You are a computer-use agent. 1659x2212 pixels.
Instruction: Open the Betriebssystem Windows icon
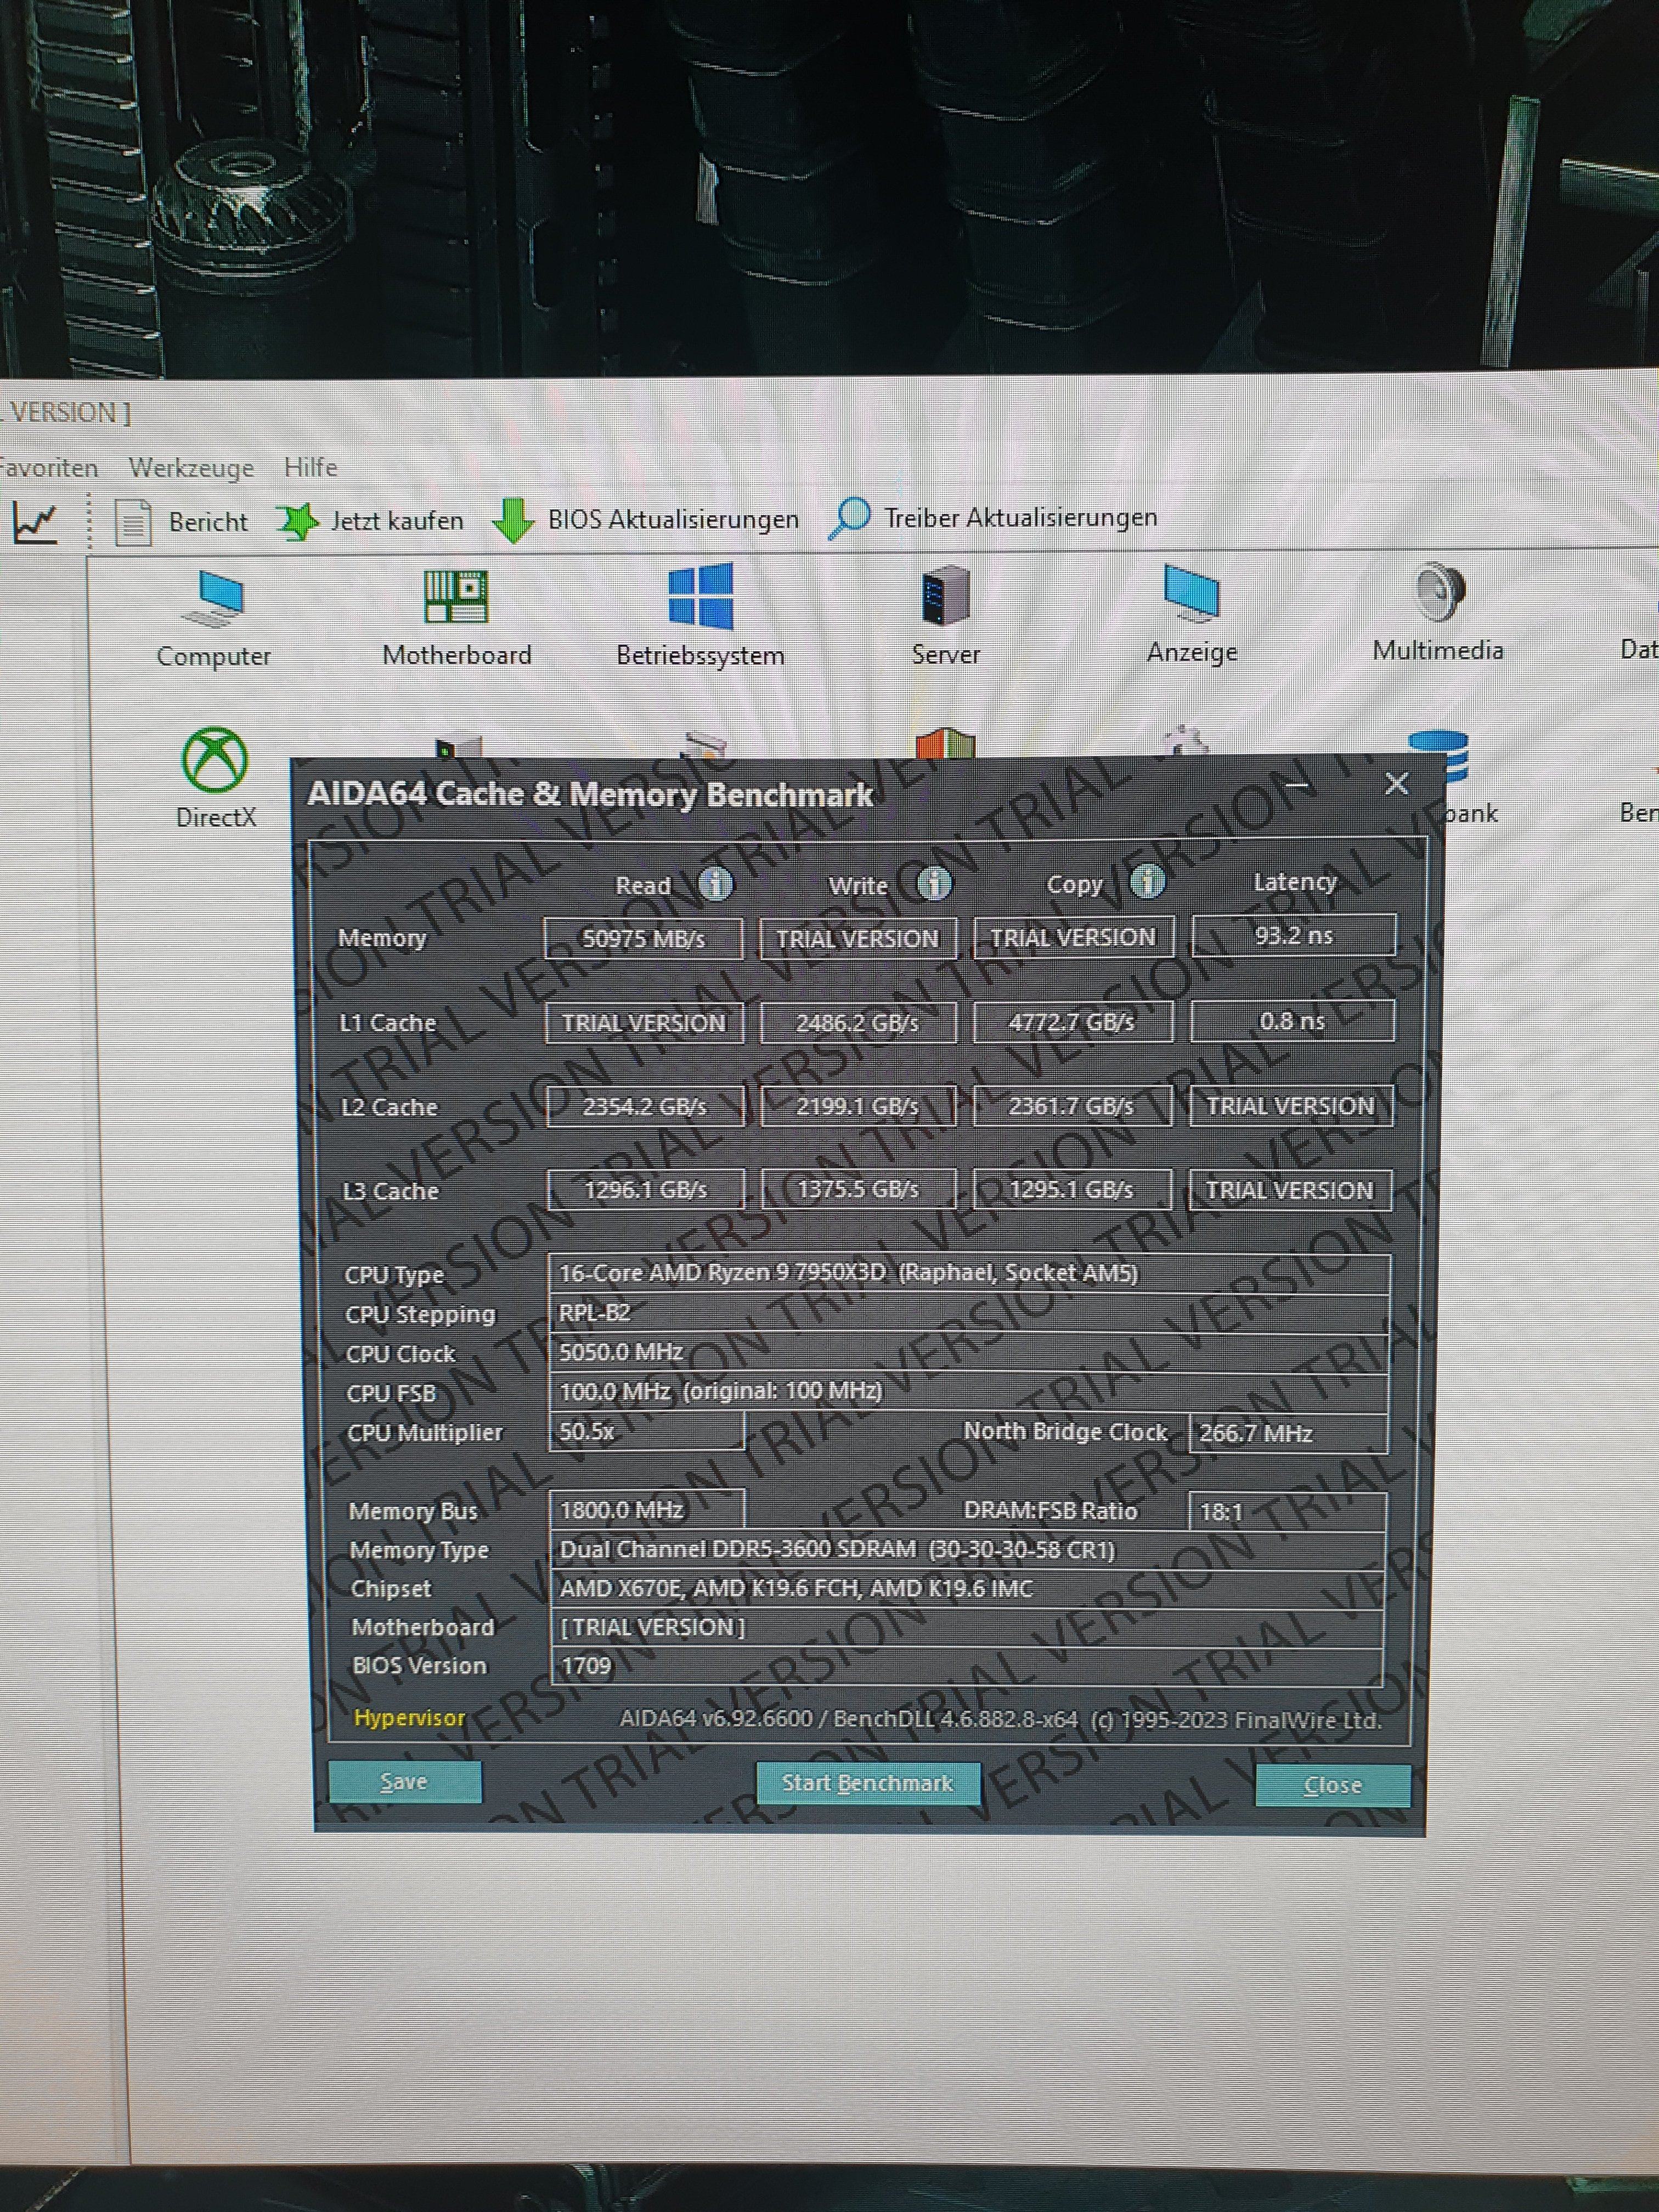click(700, 596)
